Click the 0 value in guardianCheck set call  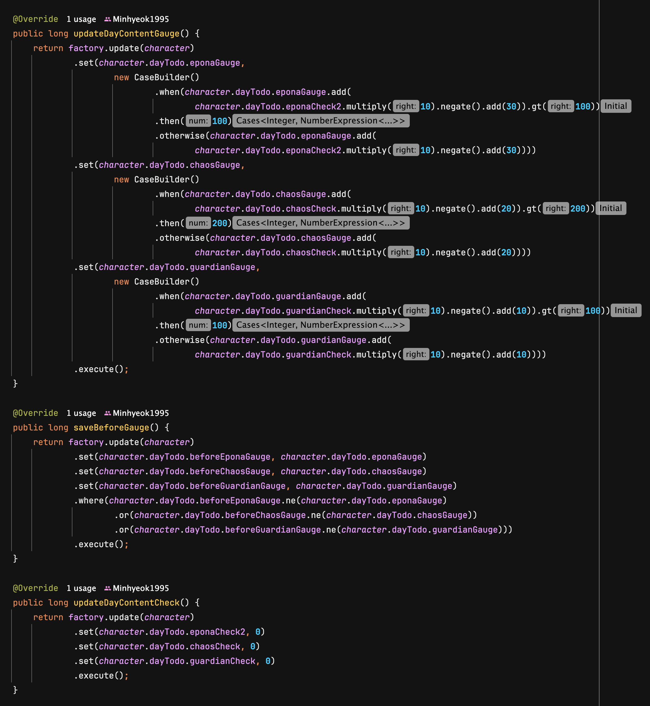coord(268,661)
